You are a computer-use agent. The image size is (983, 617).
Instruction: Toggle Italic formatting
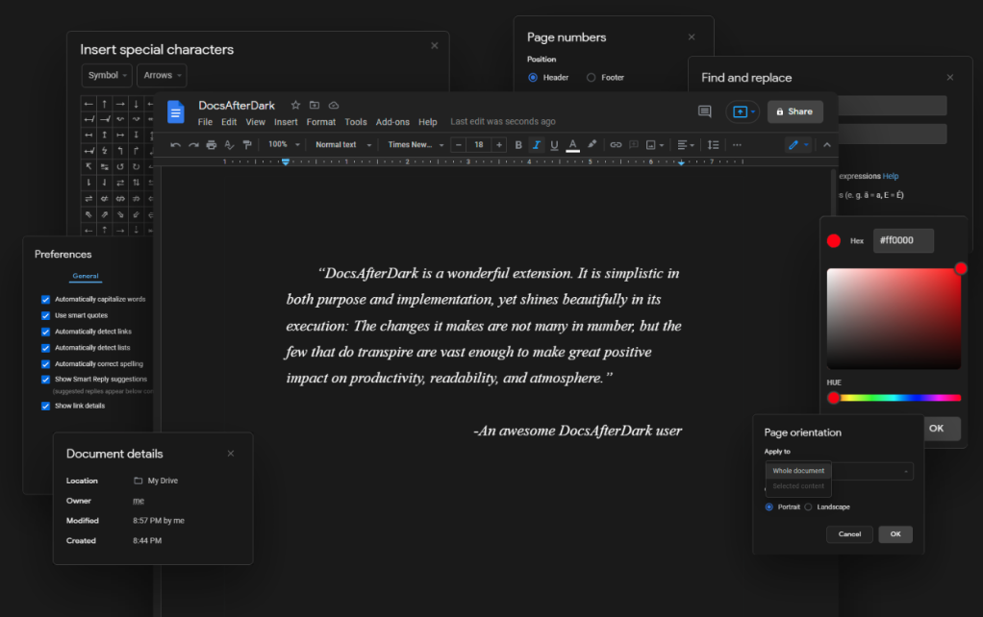click(x=536, y=145)
